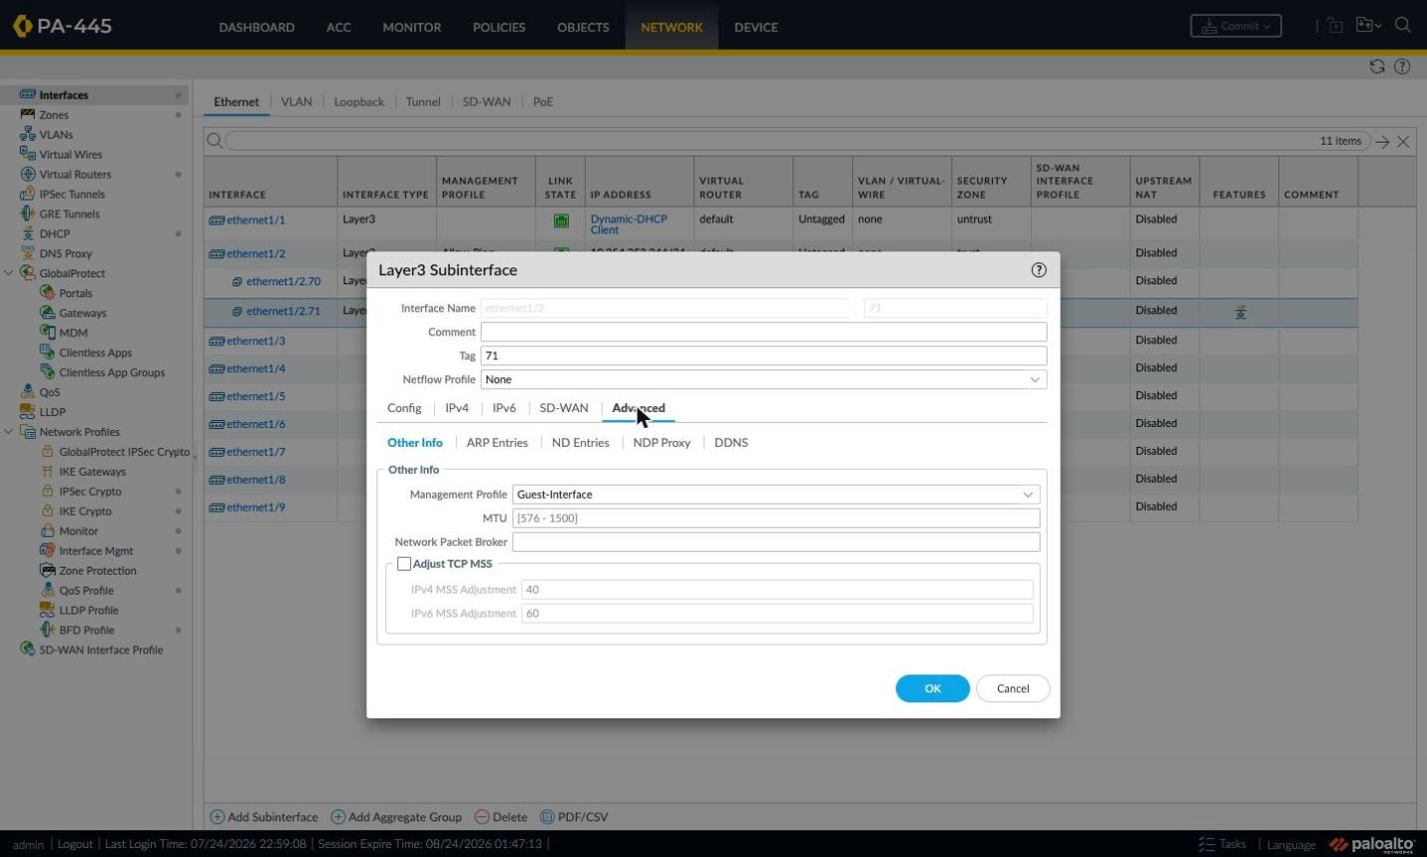The width and height of the screenshot is (1427, 857).
Task: Collapse the GlobalProtect tree node
Action: 9,273
